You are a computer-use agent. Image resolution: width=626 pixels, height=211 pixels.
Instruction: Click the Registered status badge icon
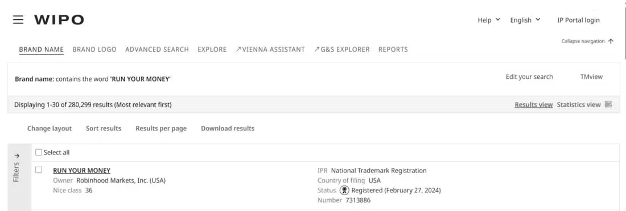pyautogui.click(x=344, y=191)
